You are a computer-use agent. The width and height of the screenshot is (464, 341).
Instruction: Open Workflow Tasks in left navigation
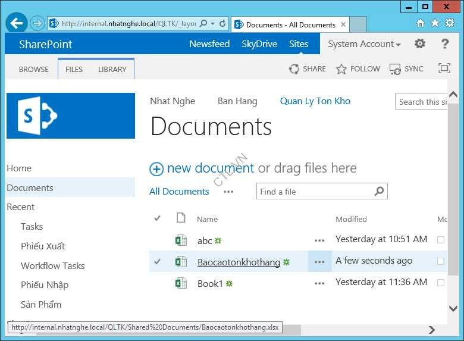point(53,265)
